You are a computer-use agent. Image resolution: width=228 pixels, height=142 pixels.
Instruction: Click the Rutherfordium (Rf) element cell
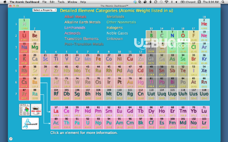56,94
